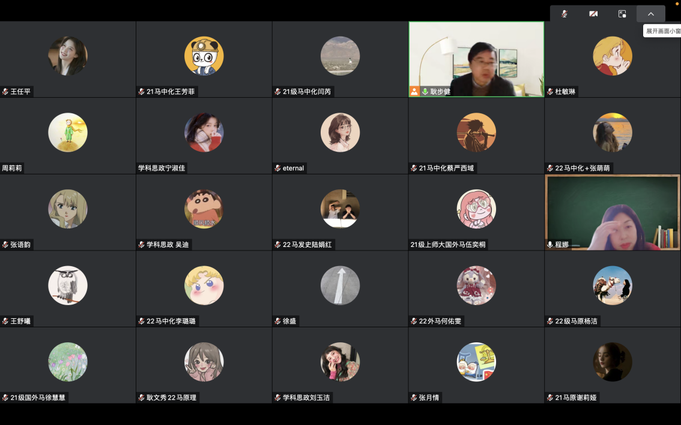The width and height of the screenshot is (681, 425).
Task: Click the green microphone icon next to 耿步健
Action: click(x=425, y=92)
